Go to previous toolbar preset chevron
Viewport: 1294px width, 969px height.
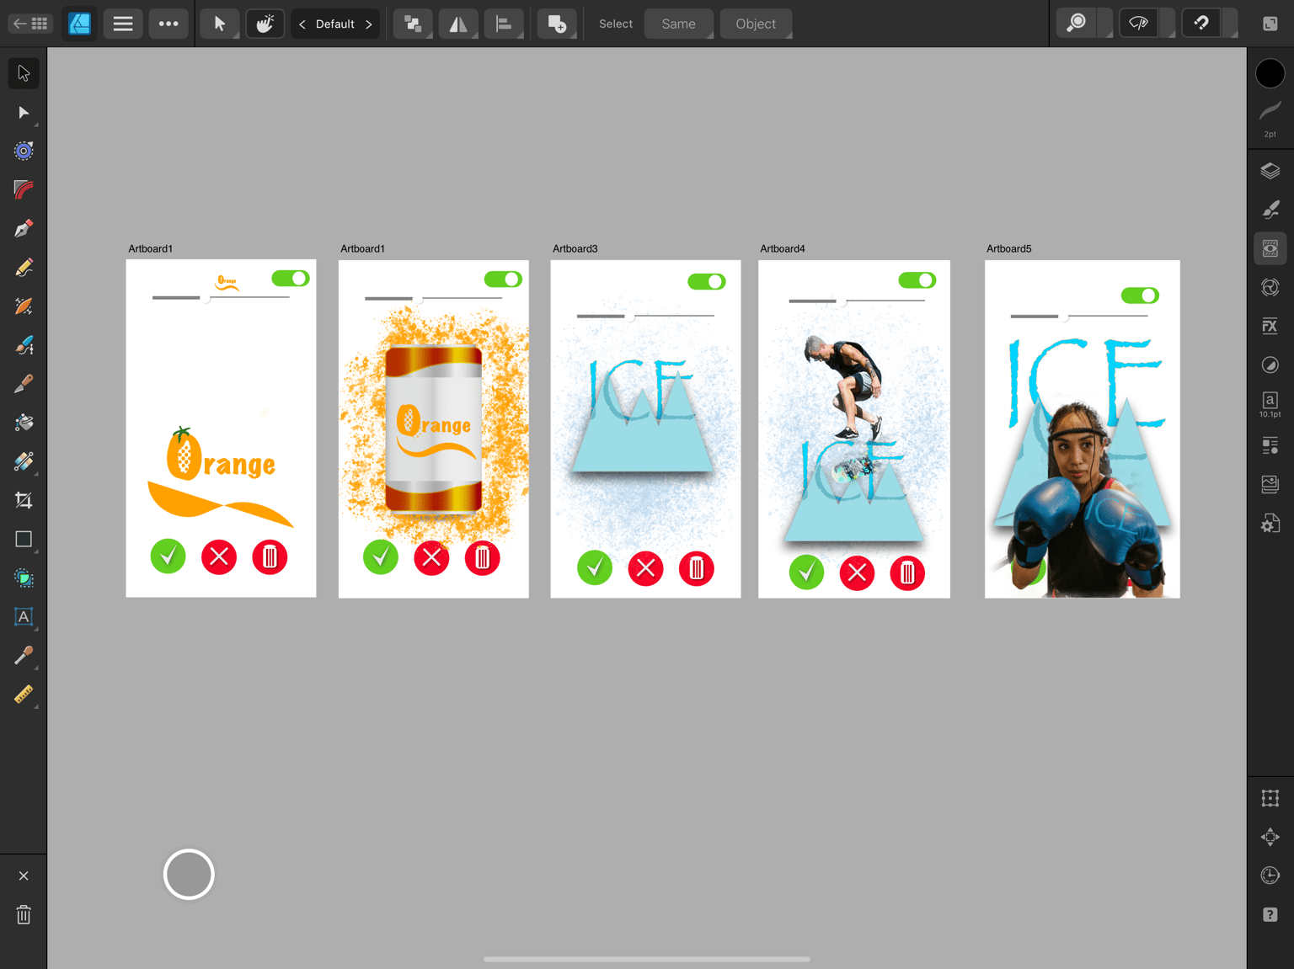click(302, 24)
